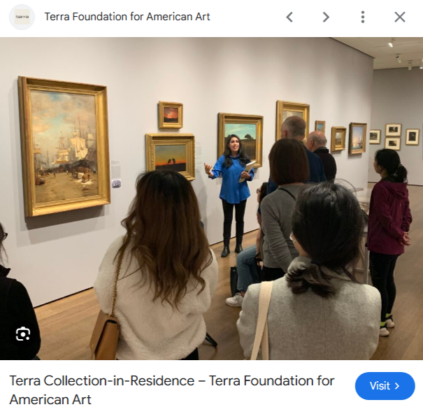The height and width of the screenshot is (414, 423).
Task: Search this image with Google Lens
Action: pos(23,334)
